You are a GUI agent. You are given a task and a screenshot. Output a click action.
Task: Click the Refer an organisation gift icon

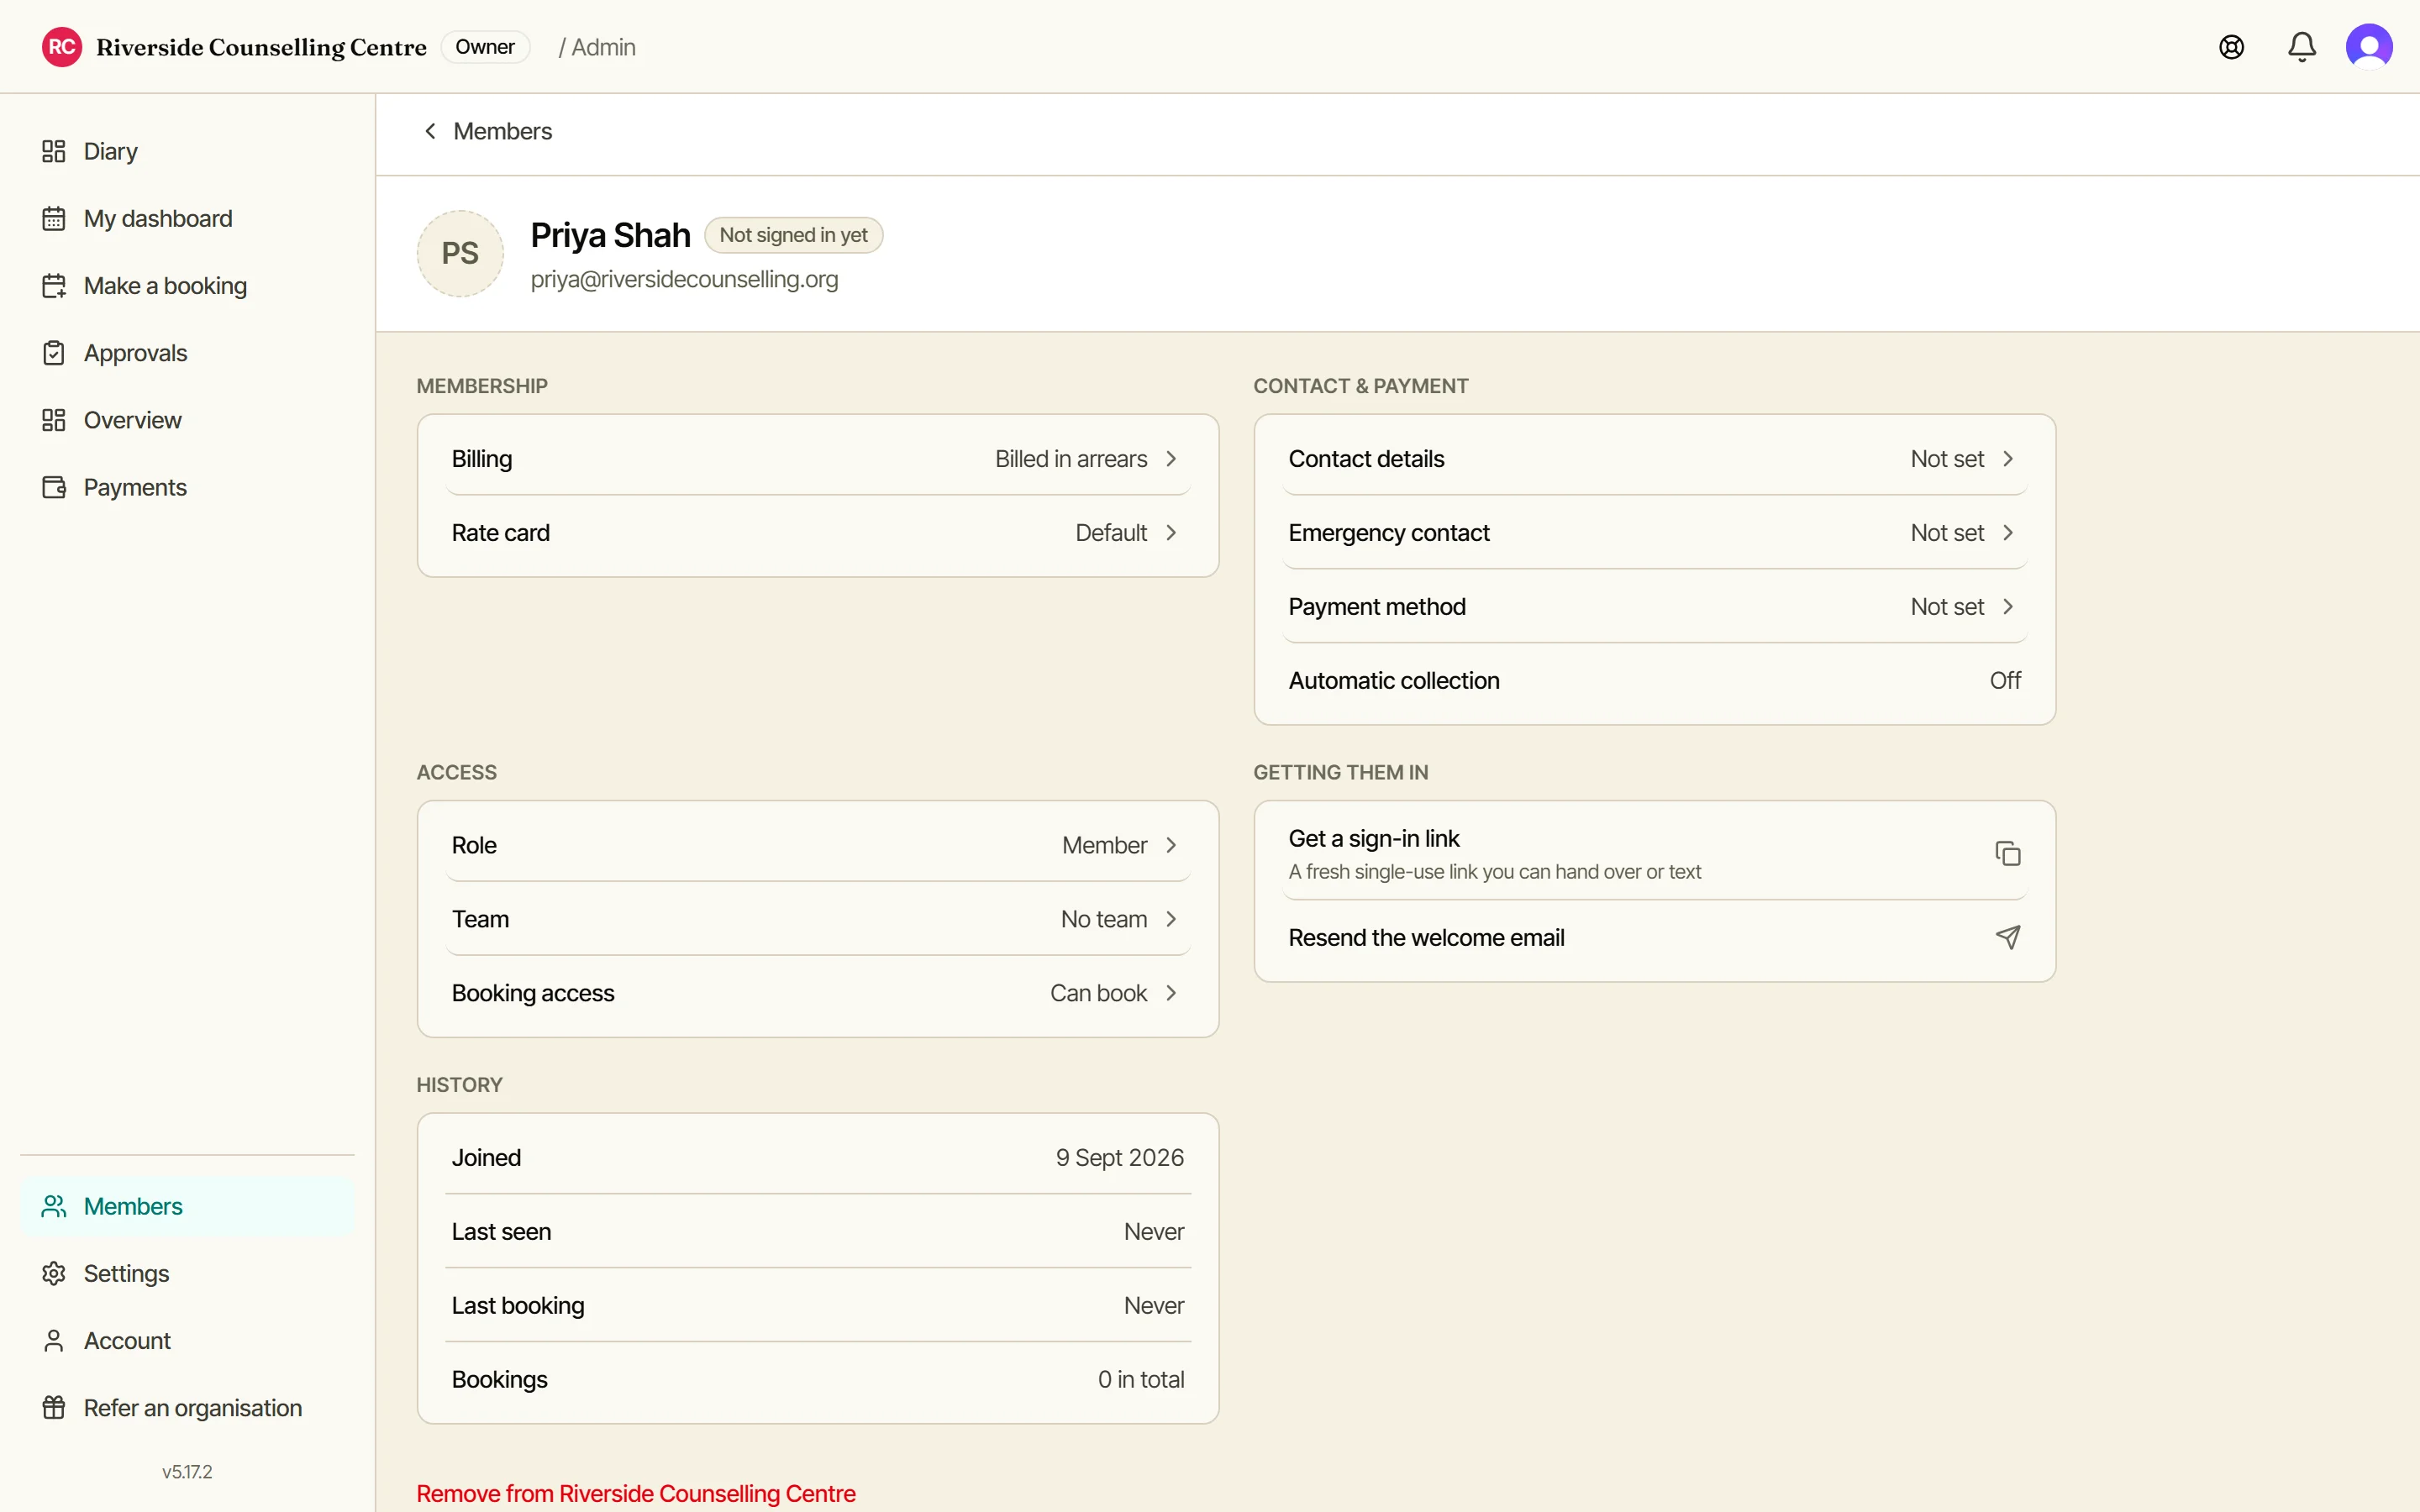54,1407
